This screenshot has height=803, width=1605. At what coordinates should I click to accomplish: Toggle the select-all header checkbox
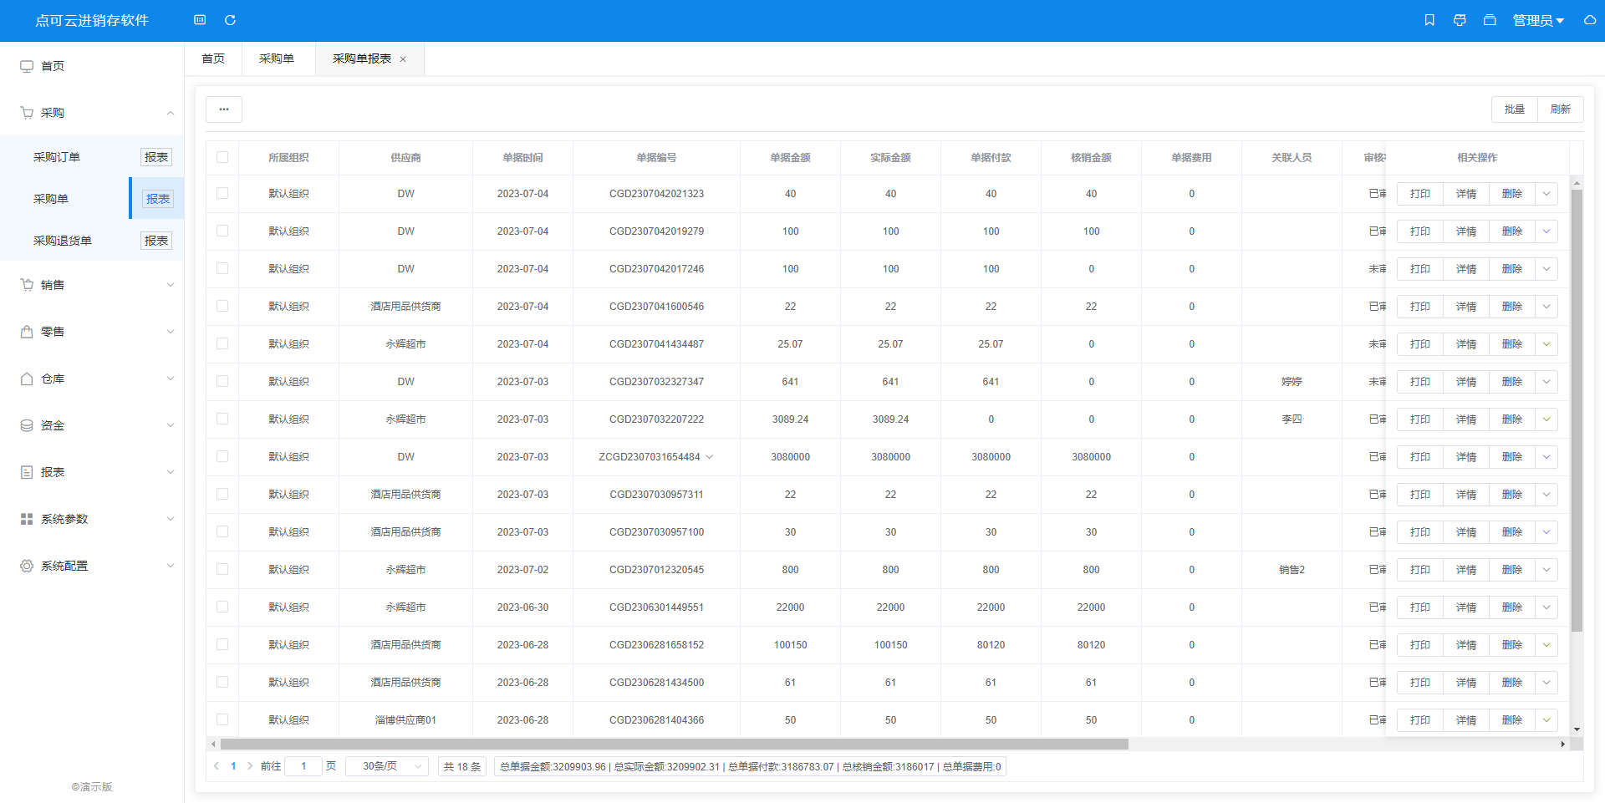tap(222, 157)
